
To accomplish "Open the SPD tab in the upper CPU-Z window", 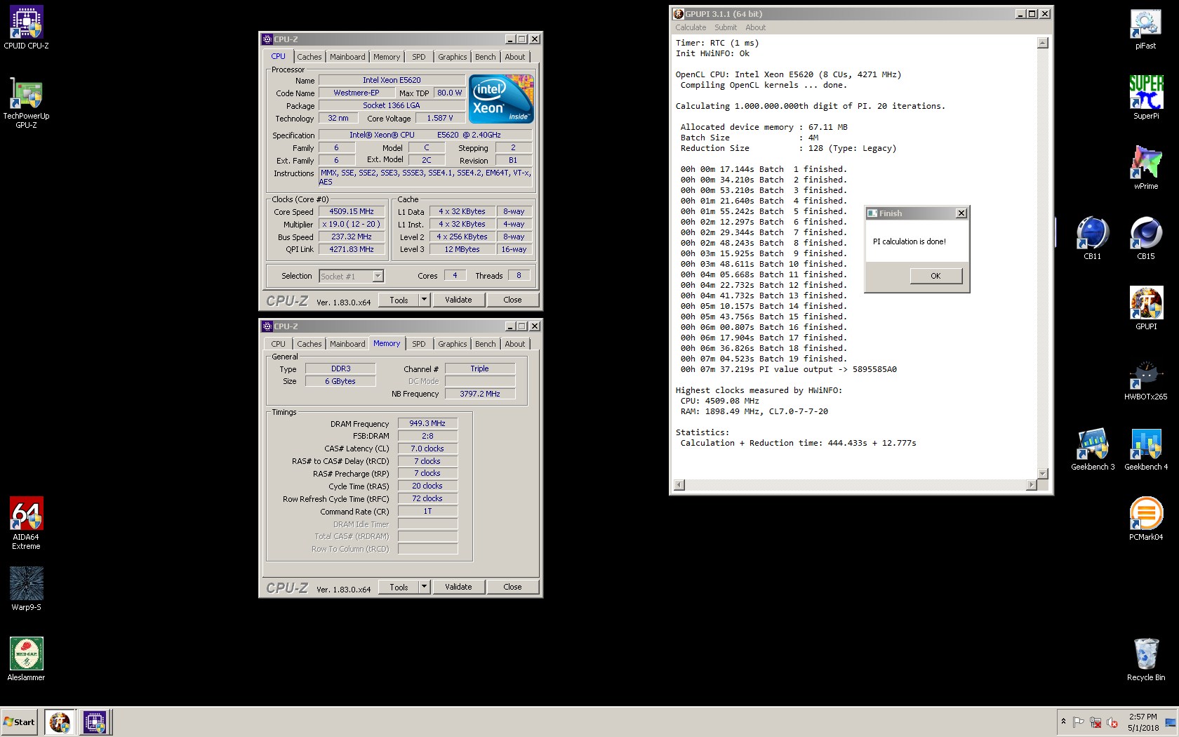I will [x=419, y=57].
